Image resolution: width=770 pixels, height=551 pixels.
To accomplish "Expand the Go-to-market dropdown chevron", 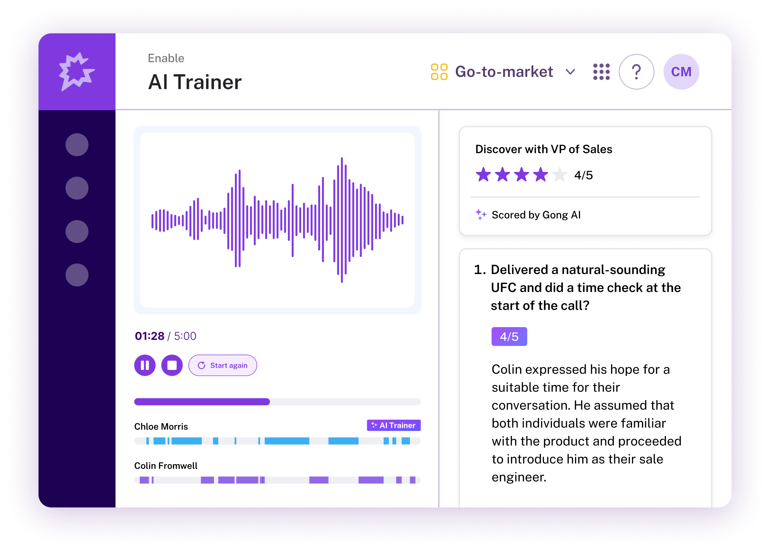I will [570, 72].
